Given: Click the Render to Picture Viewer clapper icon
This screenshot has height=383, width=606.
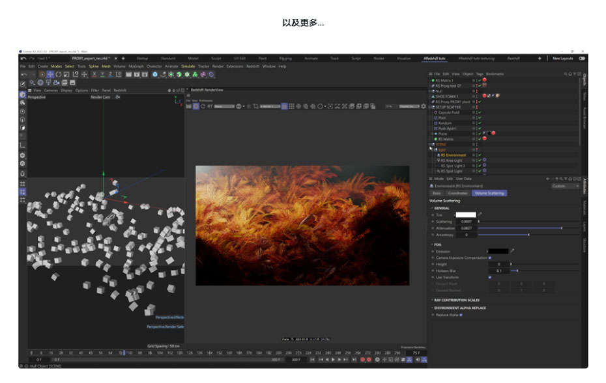Looking at the screenshot, I should 136,74.
